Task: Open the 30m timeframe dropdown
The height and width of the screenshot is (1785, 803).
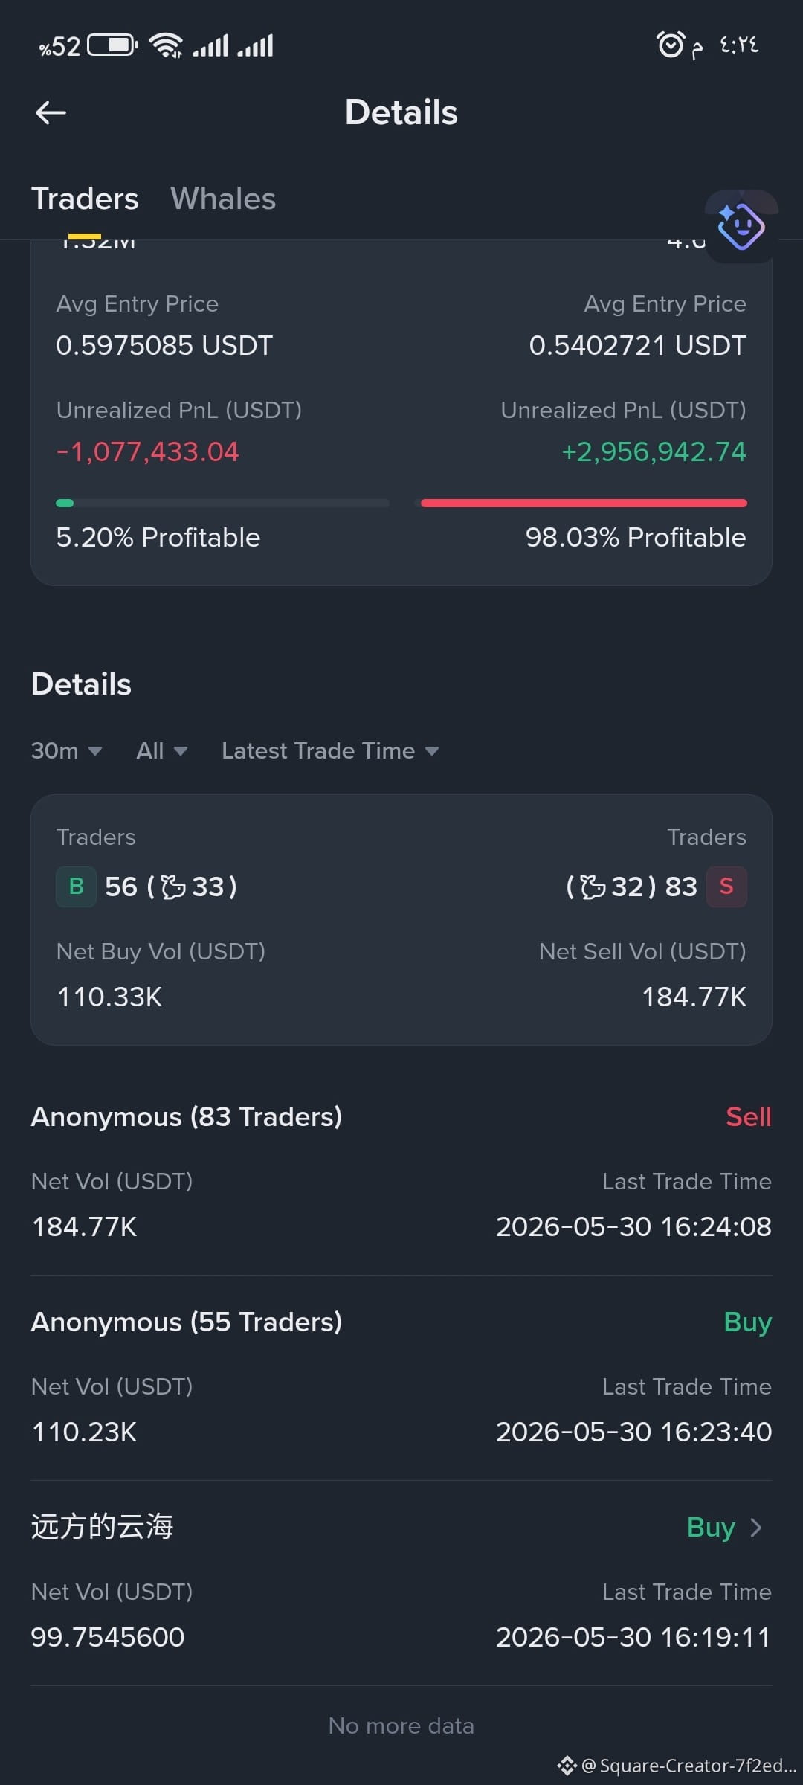Action: click(66, 751)
